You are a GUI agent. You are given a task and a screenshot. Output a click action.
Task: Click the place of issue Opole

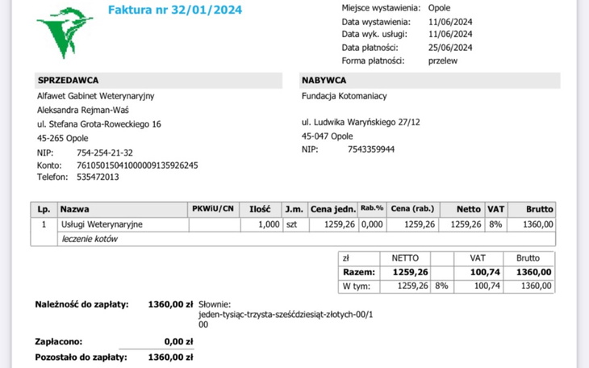439,7
